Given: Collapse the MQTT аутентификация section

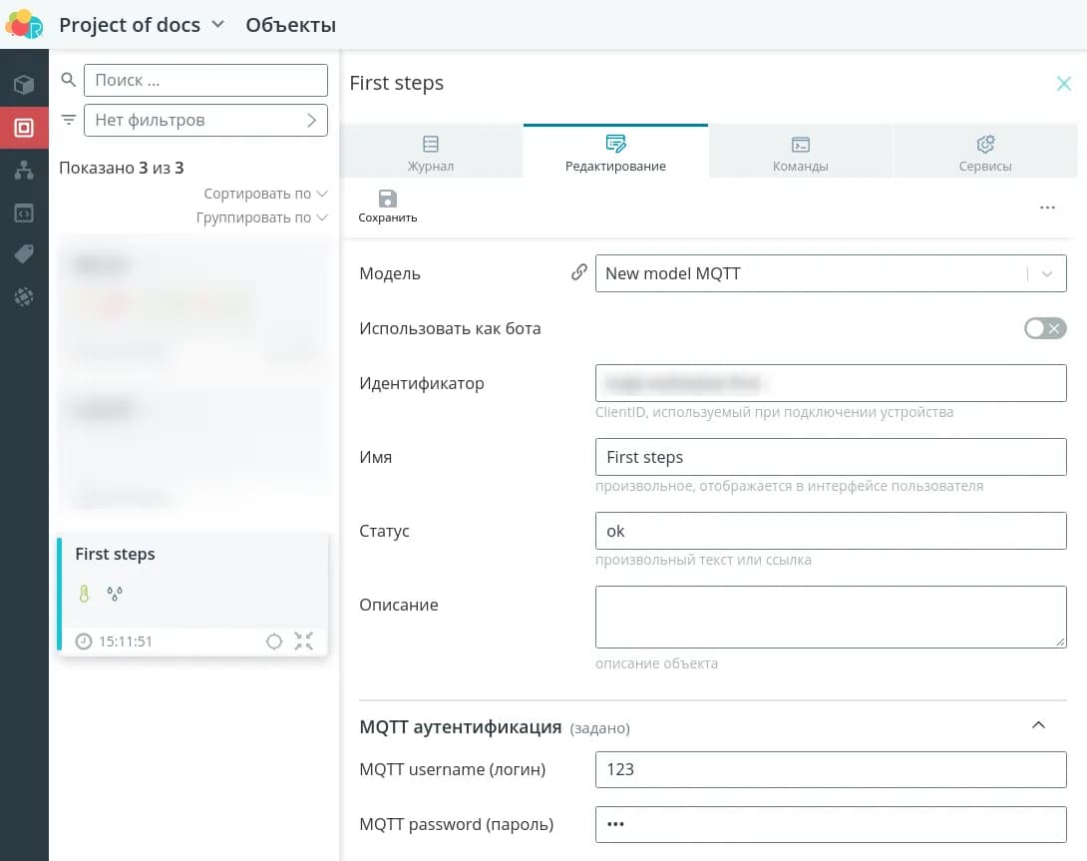Looking at the screenshot, I should click(1038, 725).
